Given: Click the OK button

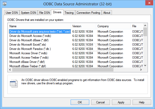Looking at the screenshot, I should point(80,102).
